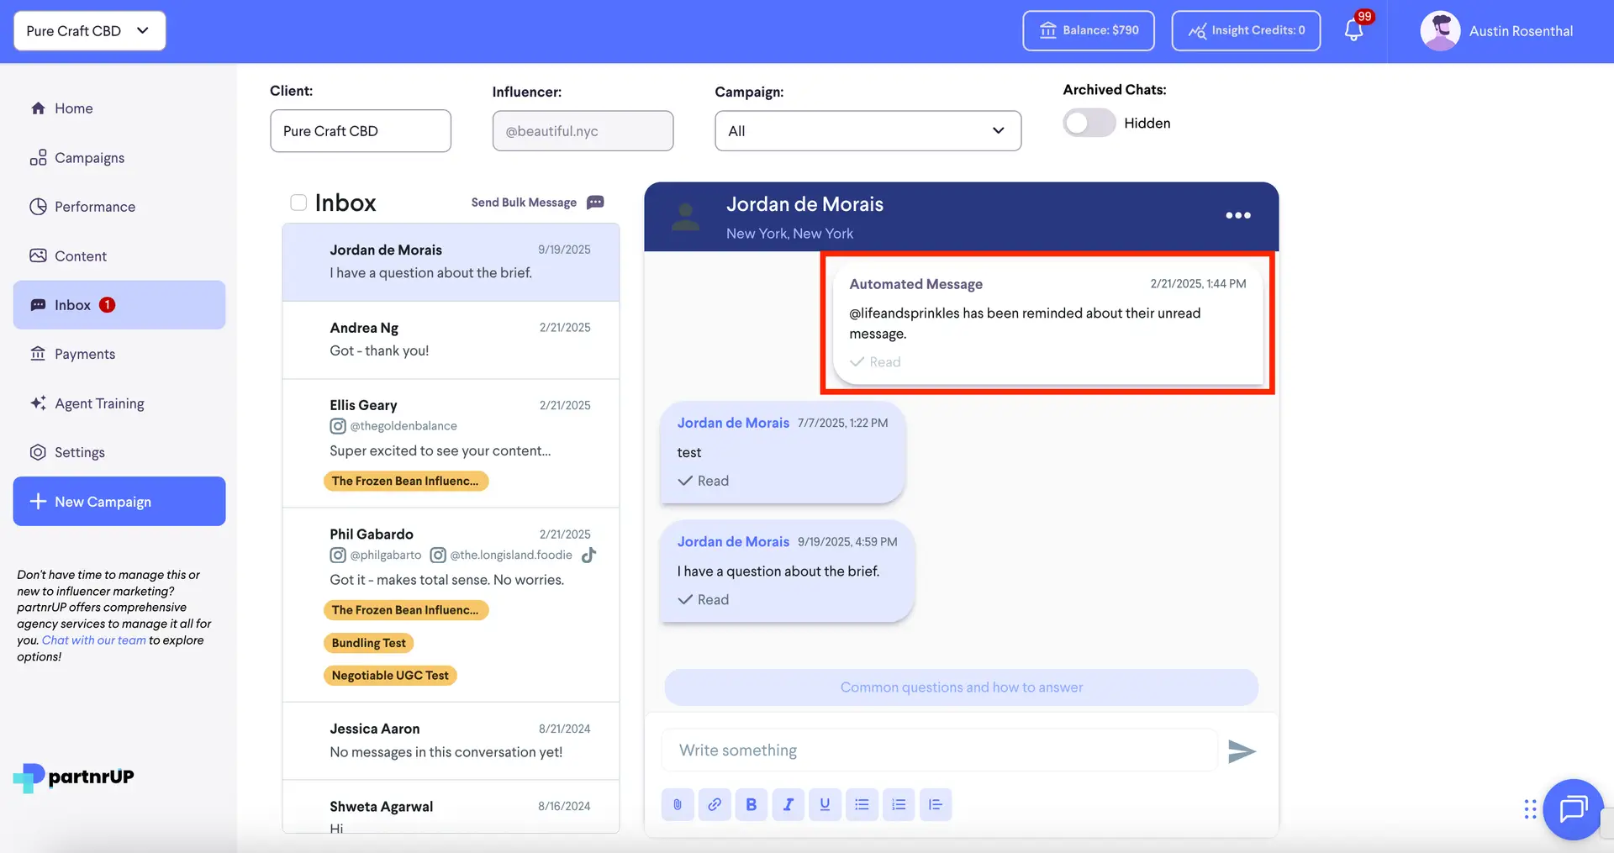Apply italic formatting to the message
This screenshot has height=853, width=1614.
pos(789,804)
